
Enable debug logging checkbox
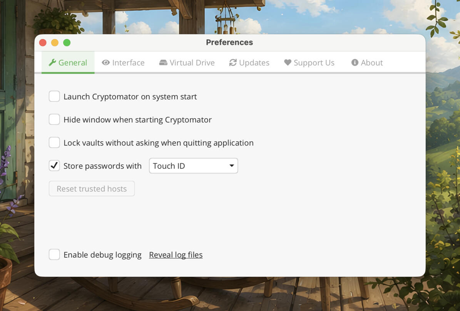click(x=54, y=255)
